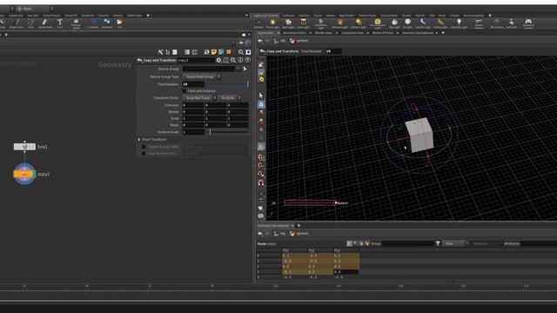The width and height of the screenshot is (557, 313).
Task: Click spreadsheet Group input field
Action: 407,243
